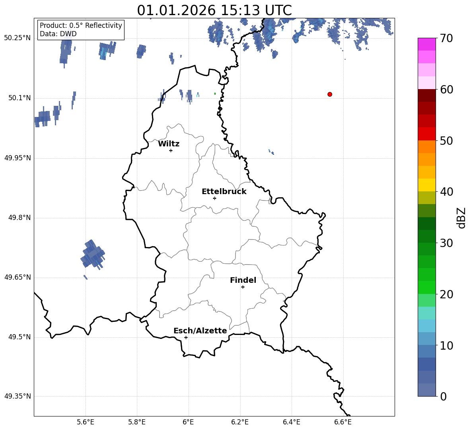Click the 49.35°N latitude label
The width and height of the screenshot is (471, 430).
coord(18,396)
